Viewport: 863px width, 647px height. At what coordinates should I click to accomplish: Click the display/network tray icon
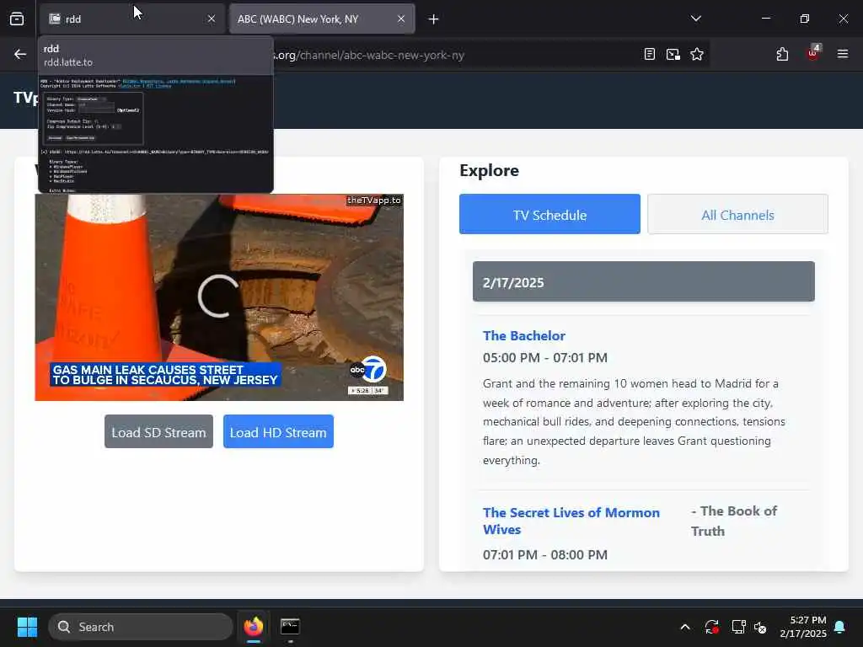[x=738, y=627]
